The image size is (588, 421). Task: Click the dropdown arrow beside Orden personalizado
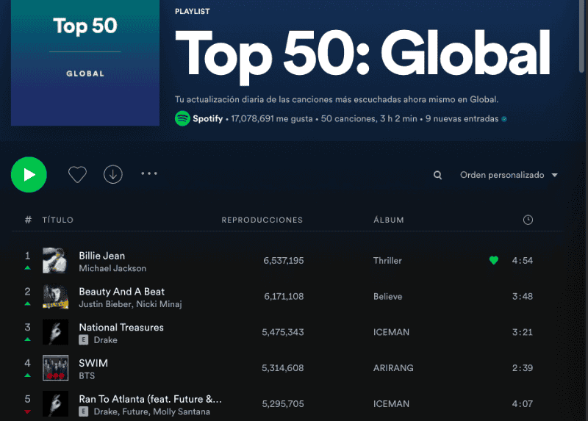555,175
